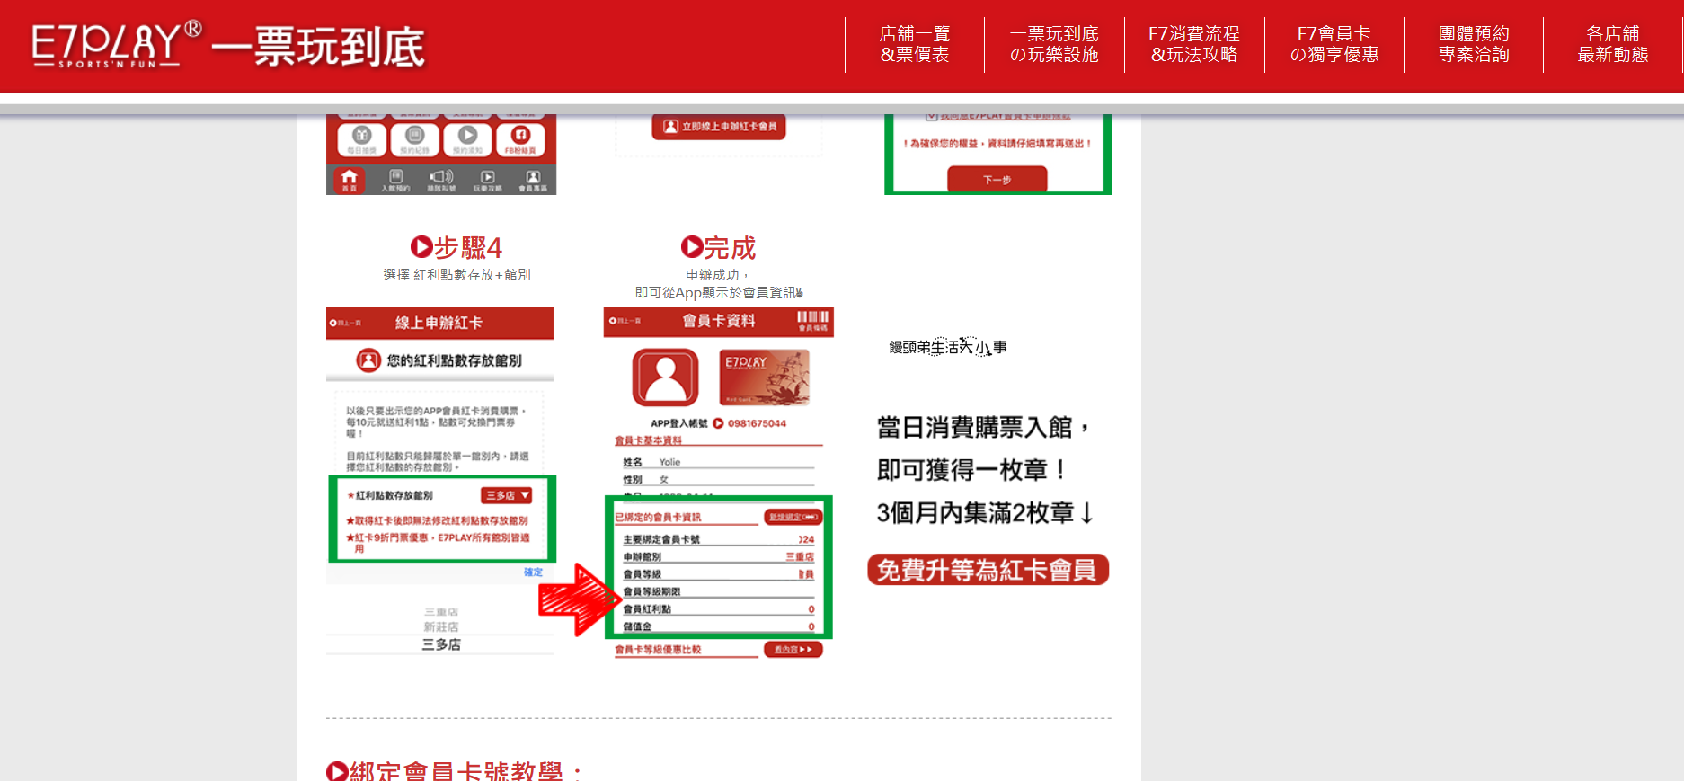Click the 申辦館別 row
The image size is (1684, 781).
click(718, 556)
